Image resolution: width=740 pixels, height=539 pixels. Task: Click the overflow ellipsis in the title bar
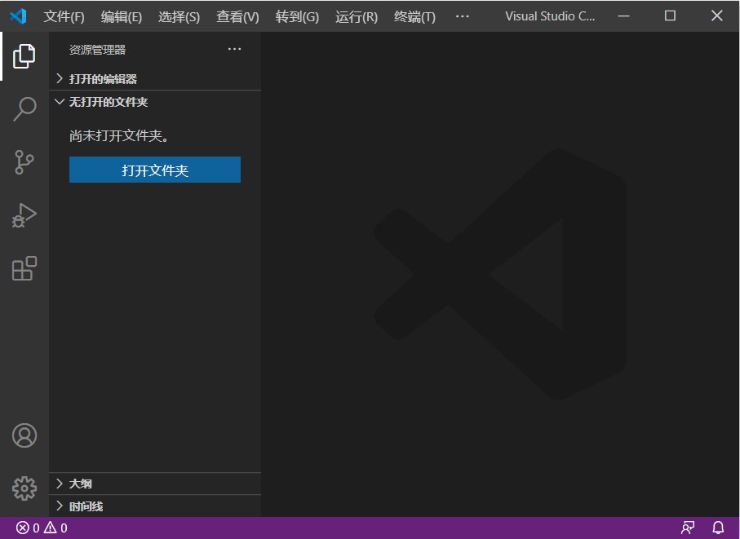click(x=462, y=15)
